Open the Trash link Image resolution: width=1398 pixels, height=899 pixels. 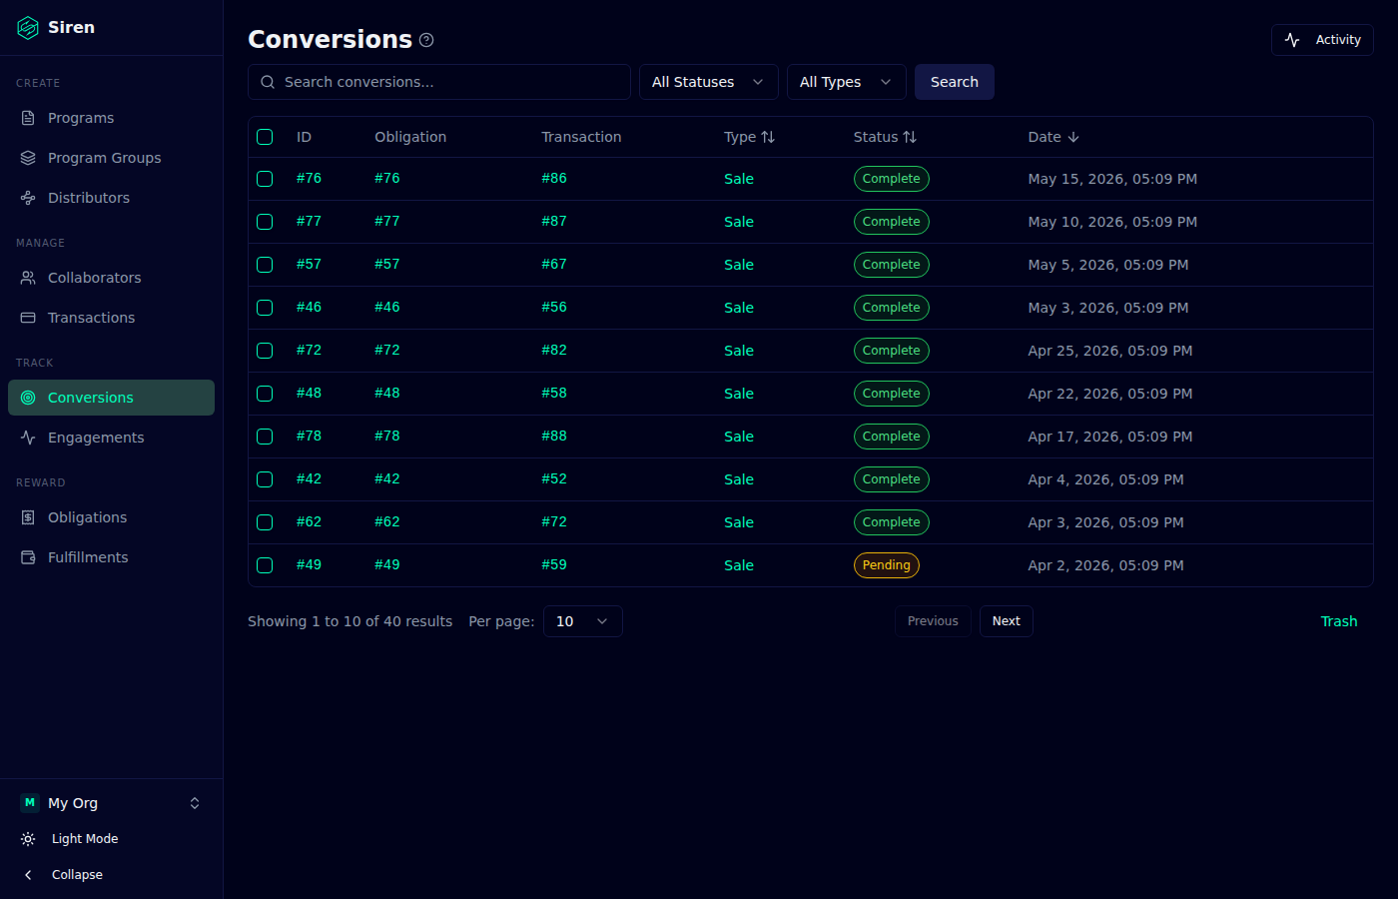pyautogui.click(x=1339, y=621)
